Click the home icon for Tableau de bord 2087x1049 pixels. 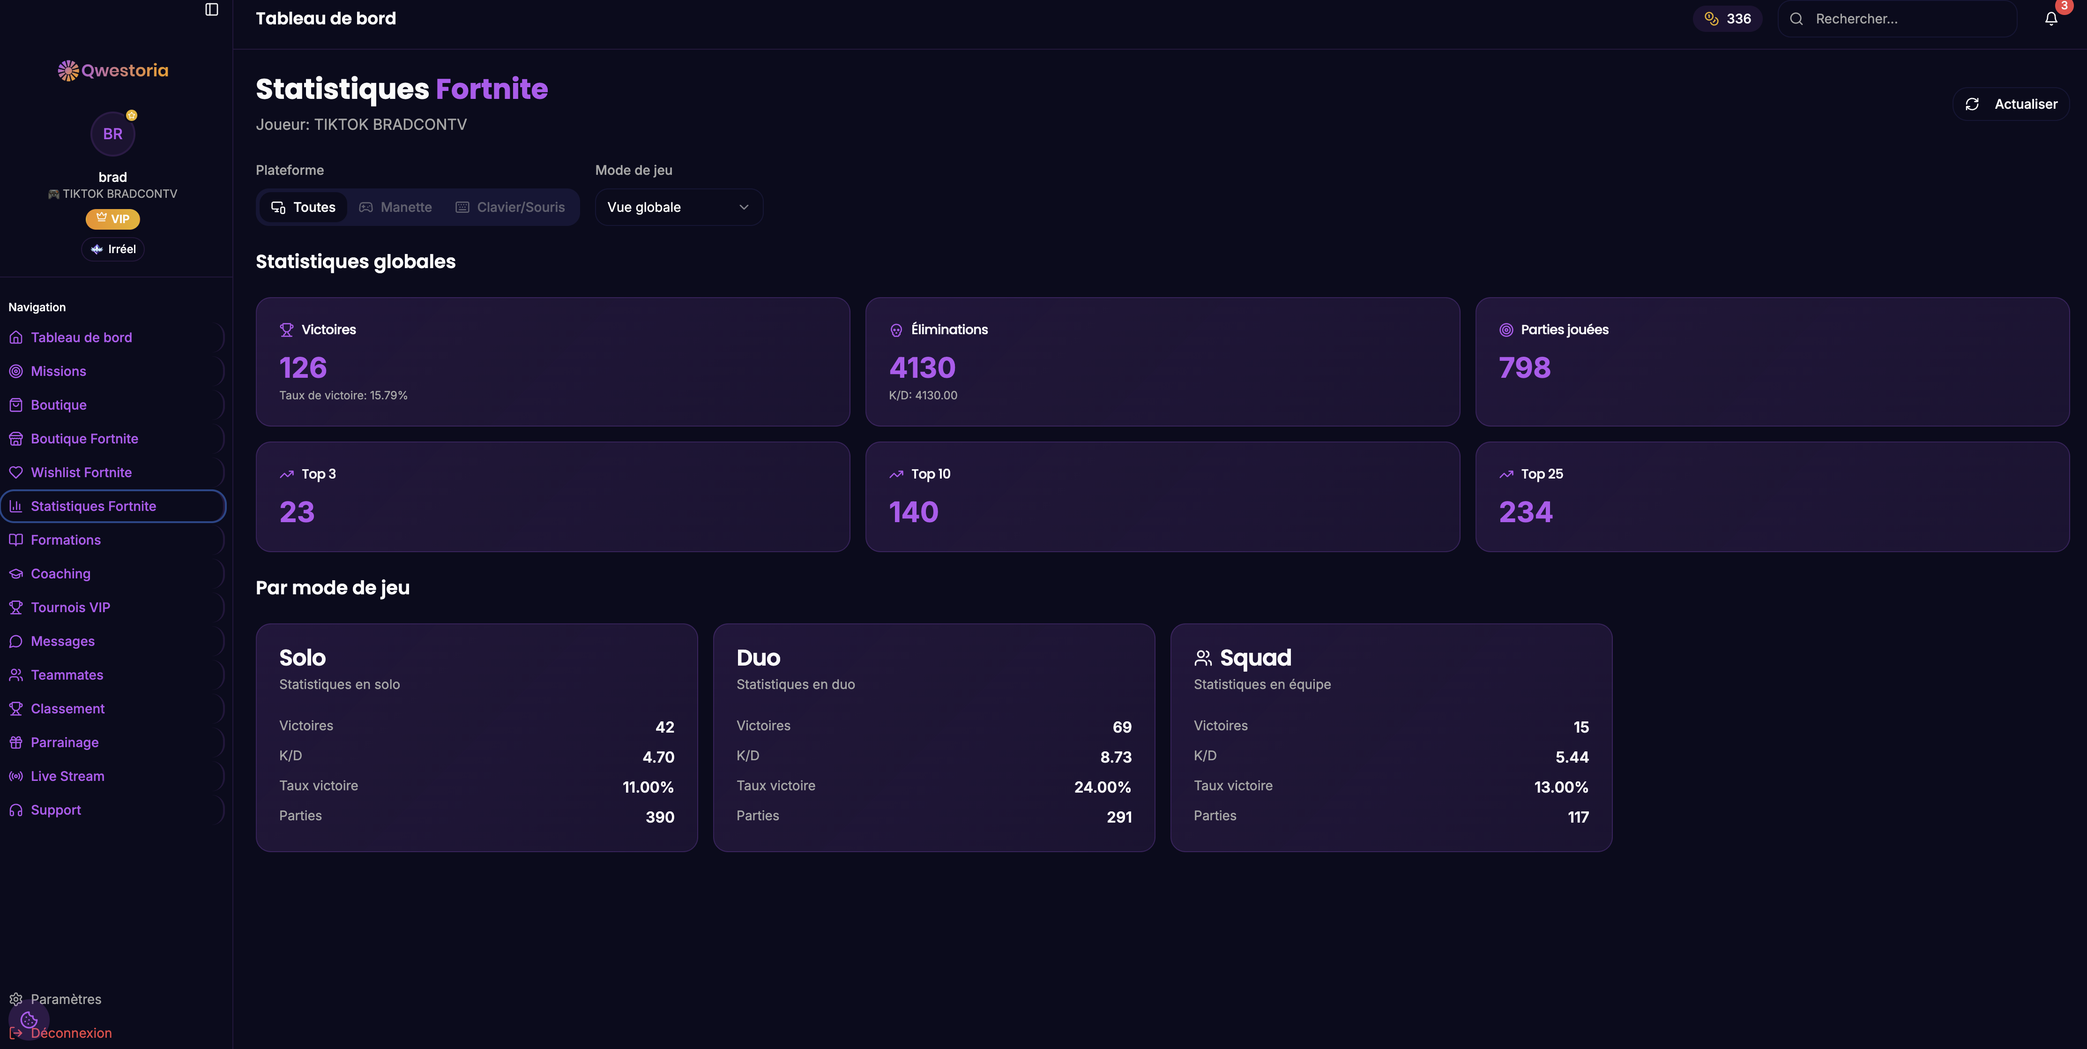(15, 337)
